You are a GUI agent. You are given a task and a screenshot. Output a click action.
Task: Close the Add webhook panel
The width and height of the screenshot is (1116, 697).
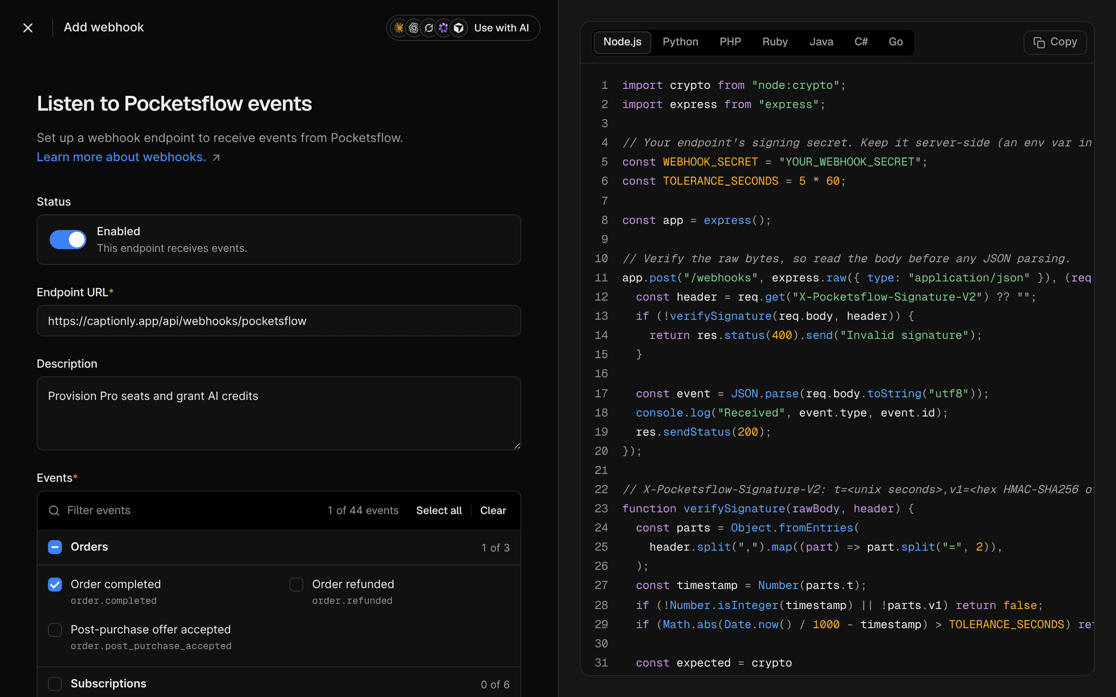click(28, 28)
